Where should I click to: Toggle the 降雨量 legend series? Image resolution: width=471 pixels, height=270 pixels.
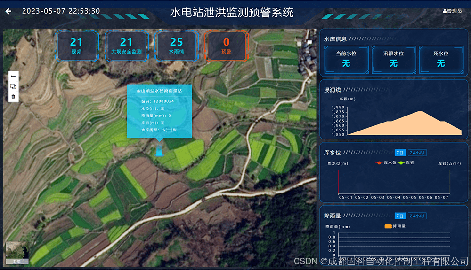pyautogui.click(x=395, y=226)
